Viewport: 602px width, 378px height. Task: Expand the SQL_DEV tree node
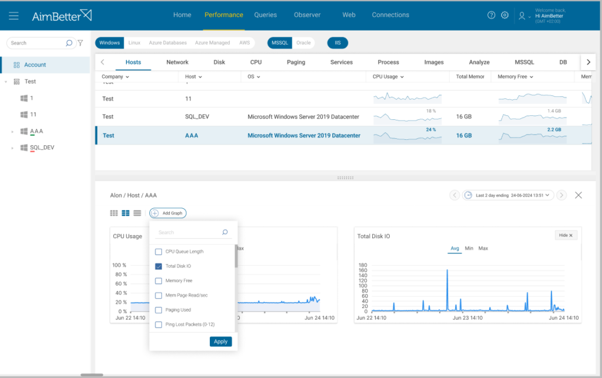12,148
